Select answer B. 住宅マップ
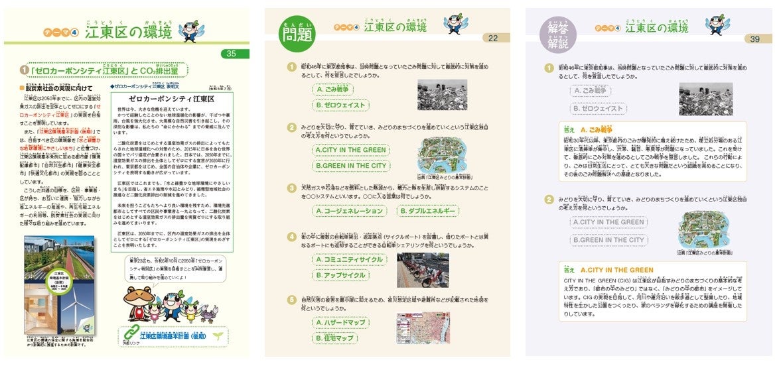 (x=335, y=338)
